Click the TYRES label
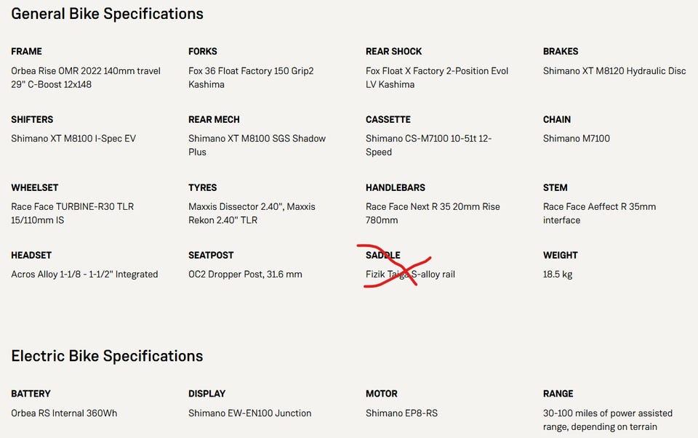 pyautogui.click(x=203, y=187)
